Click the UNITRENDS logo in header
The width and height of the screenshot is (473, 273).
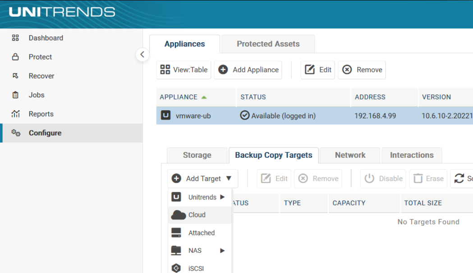(62, 12)
